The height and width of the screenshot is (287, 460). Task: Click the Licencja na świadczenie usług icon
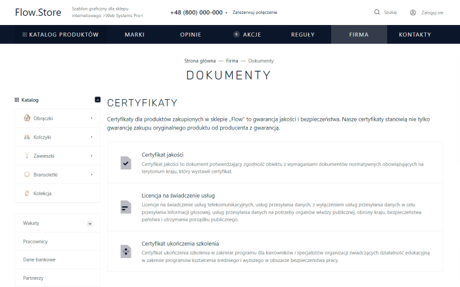click(x=126, y=206)
